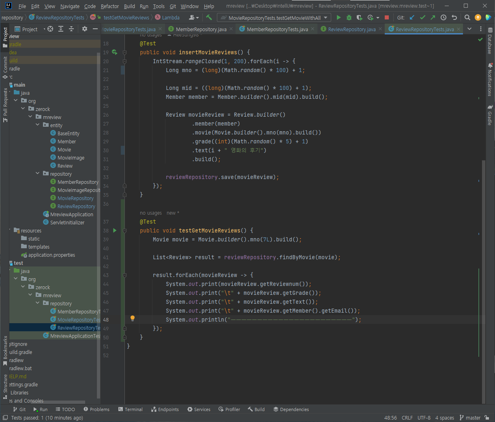Toggle the Project tool window stripe button
Viewport: 495px width, 422px height.
click(5, 37)
